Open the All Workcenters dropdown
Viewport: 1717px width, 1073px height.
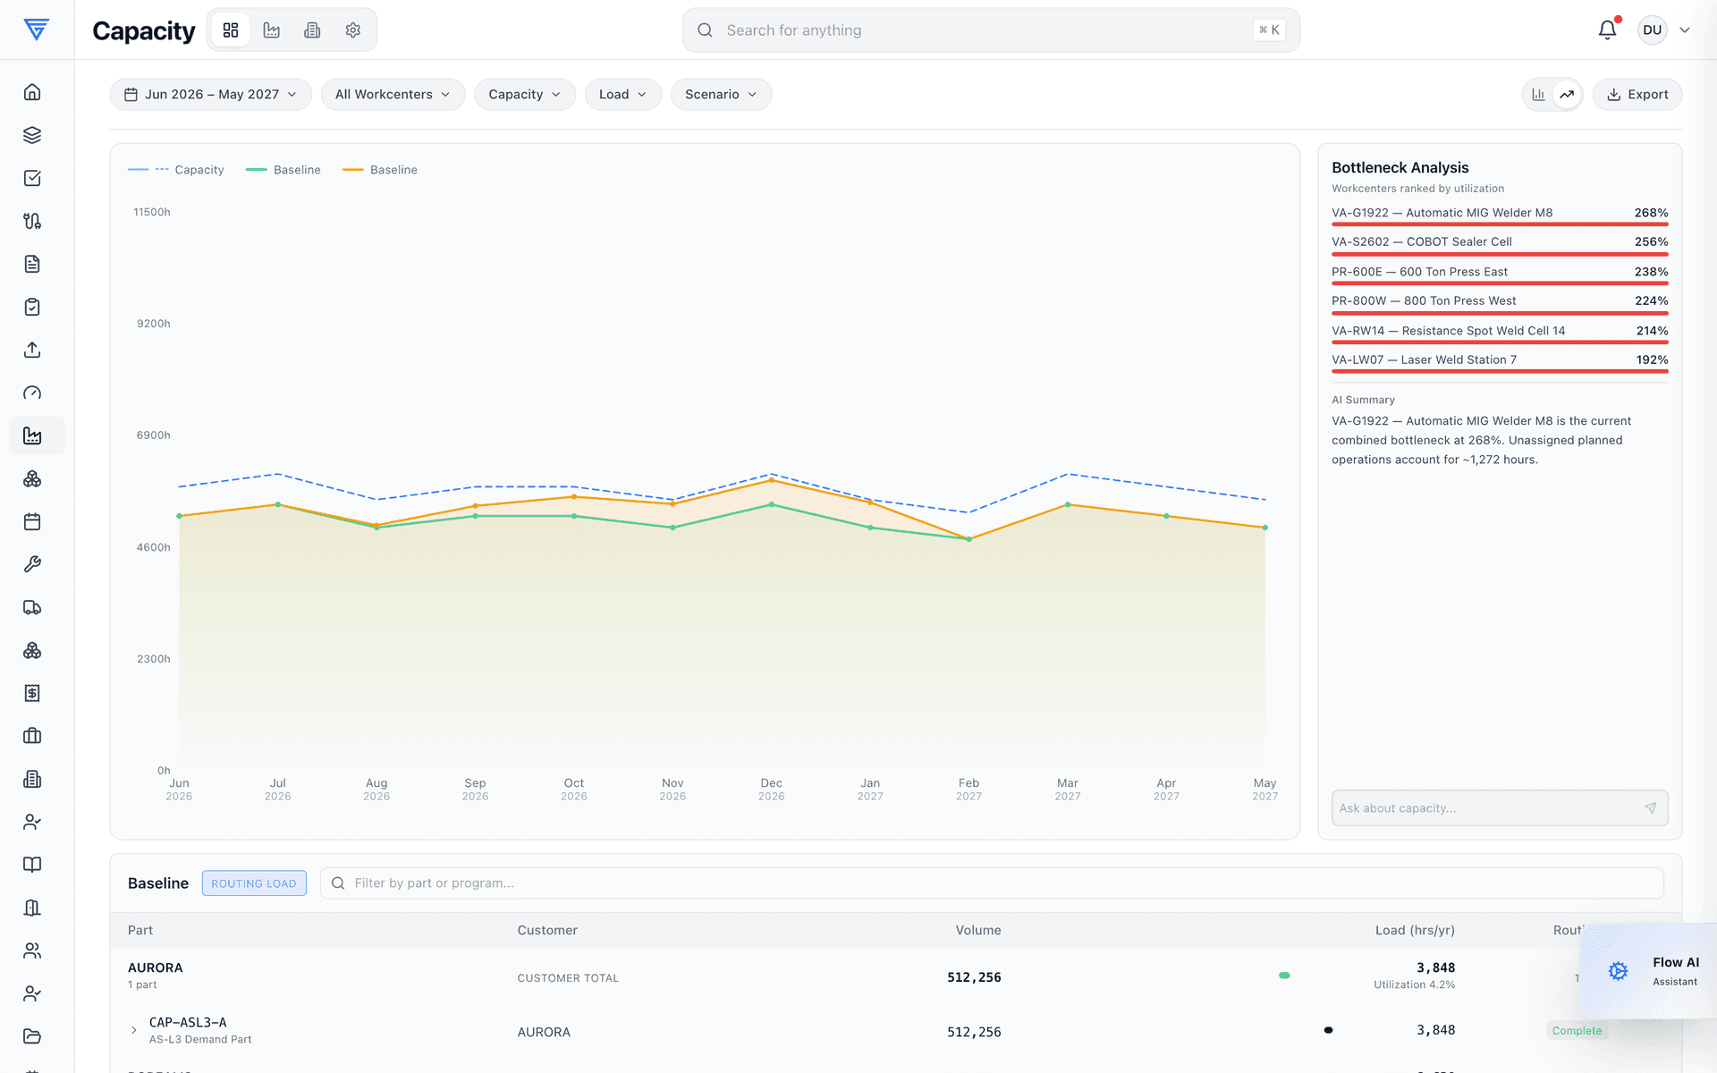[393, 94]
